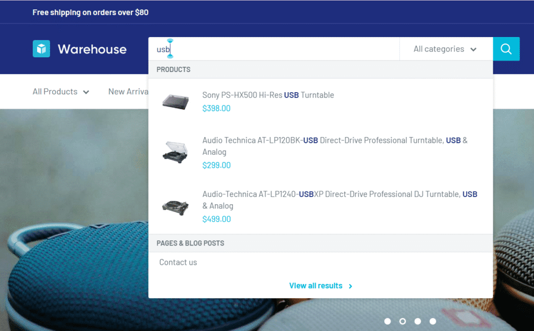Open the Contact us page

[178, 262]
